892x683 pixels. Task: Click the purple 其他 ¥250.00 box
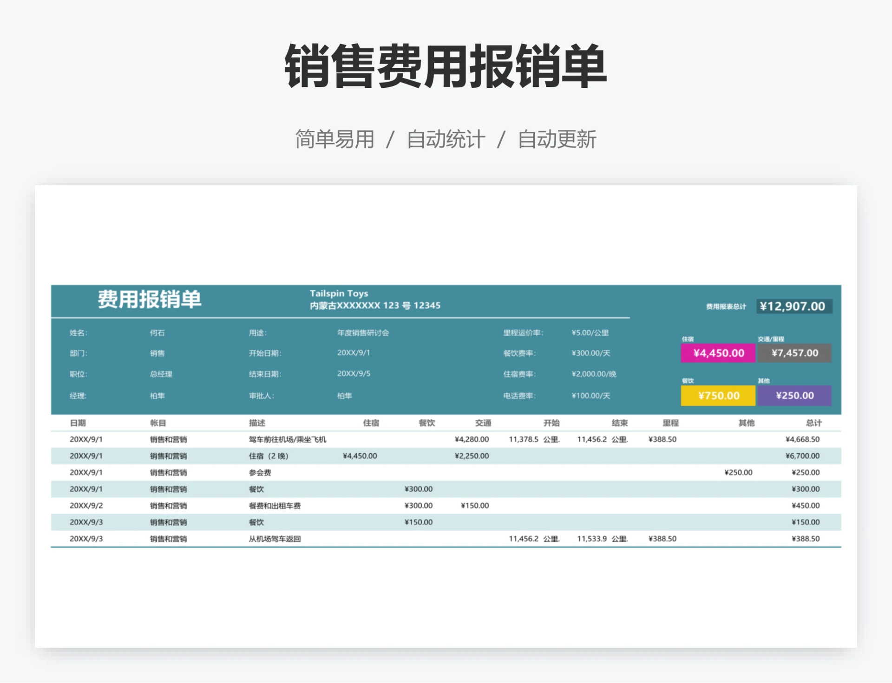click(794, 396)
